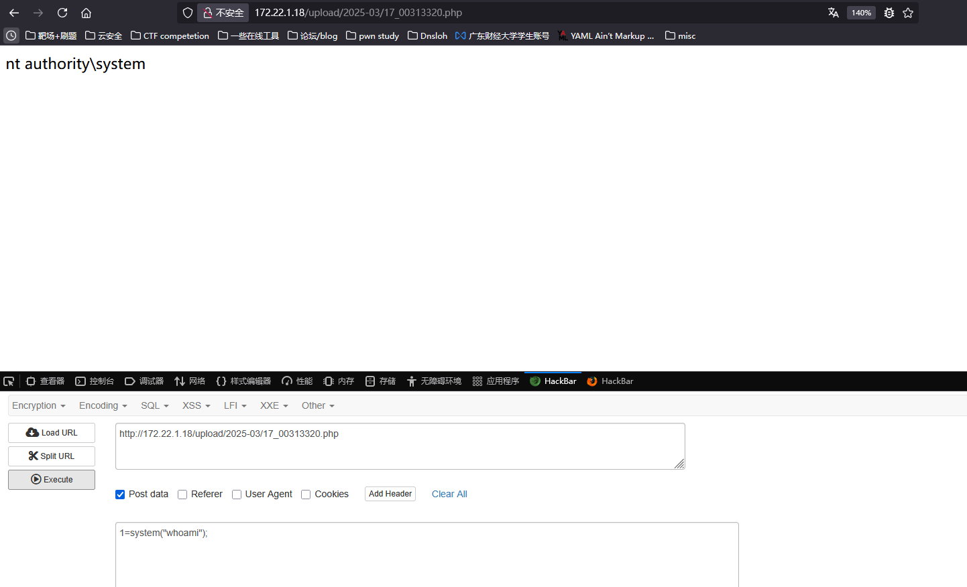
Task: Expand the XXE menu in HackBar
Action: point(274,405)
